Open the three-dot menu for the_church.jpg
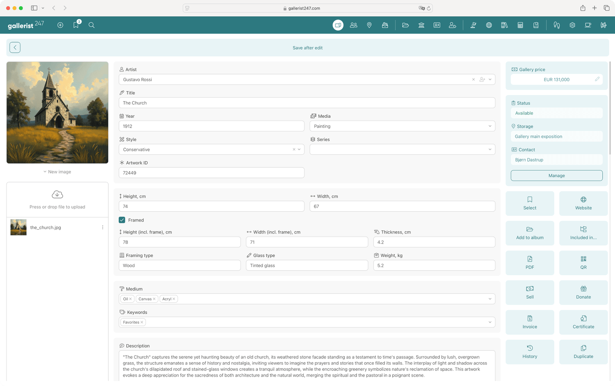Screen dimensions: 615x386 click(102, 227)
